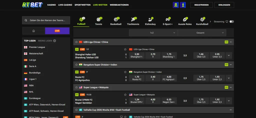The width and height of the screenshot is (256, 118).
Task: Click the team name search field
Action: [46, 20]
